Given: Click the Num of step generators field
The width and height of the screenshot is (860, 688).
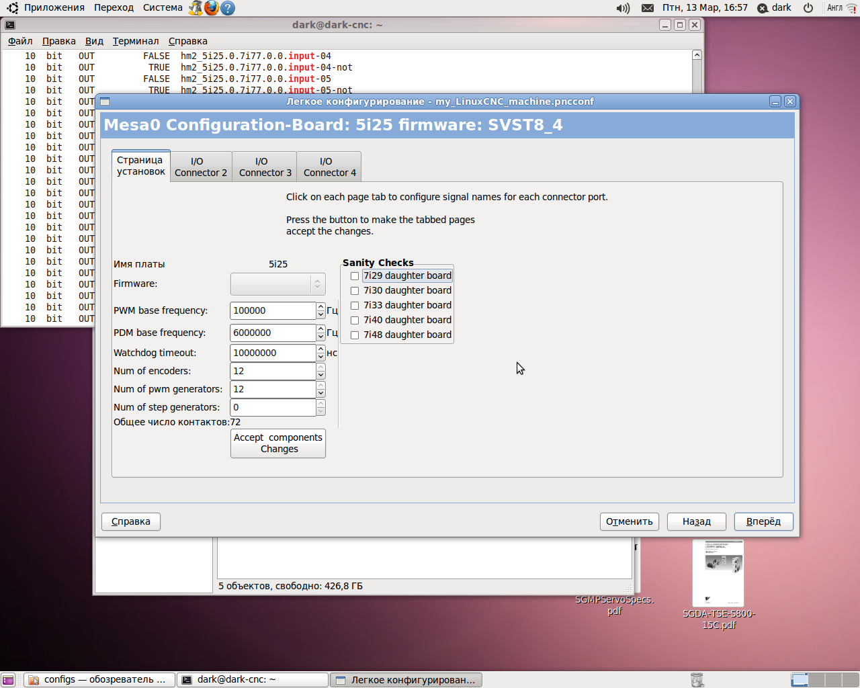Looking at the screenshot, I should click(273, 407).
